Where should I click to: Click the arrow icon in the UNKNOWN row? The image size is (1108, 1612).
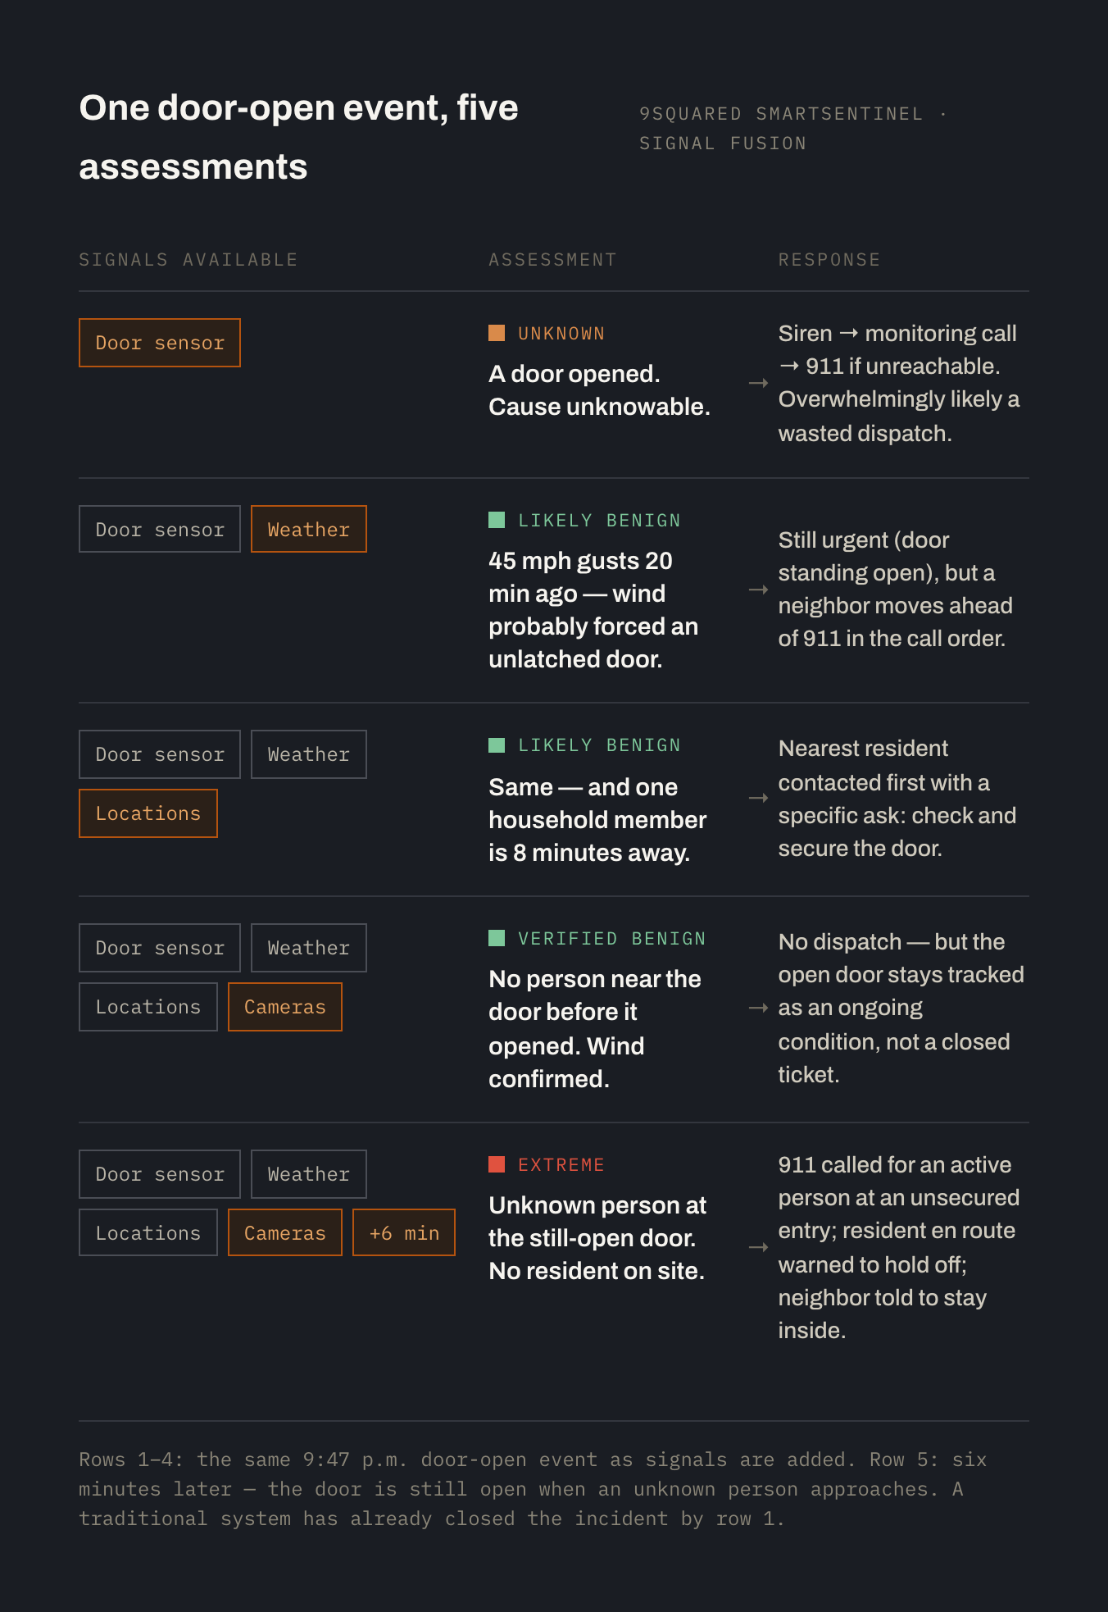pyautogui.click(x=759, y=383)
